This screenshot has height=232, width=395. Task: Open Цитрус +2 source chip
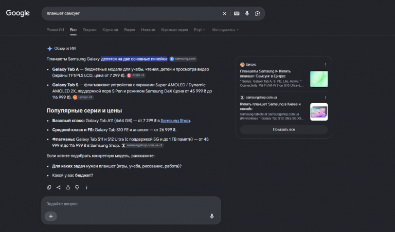click(x=83, y=98)
